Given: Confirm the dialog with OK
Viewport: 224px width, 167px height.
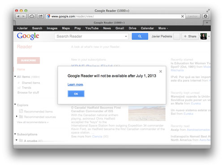Looking at the screenshot, I should [76, 94].
